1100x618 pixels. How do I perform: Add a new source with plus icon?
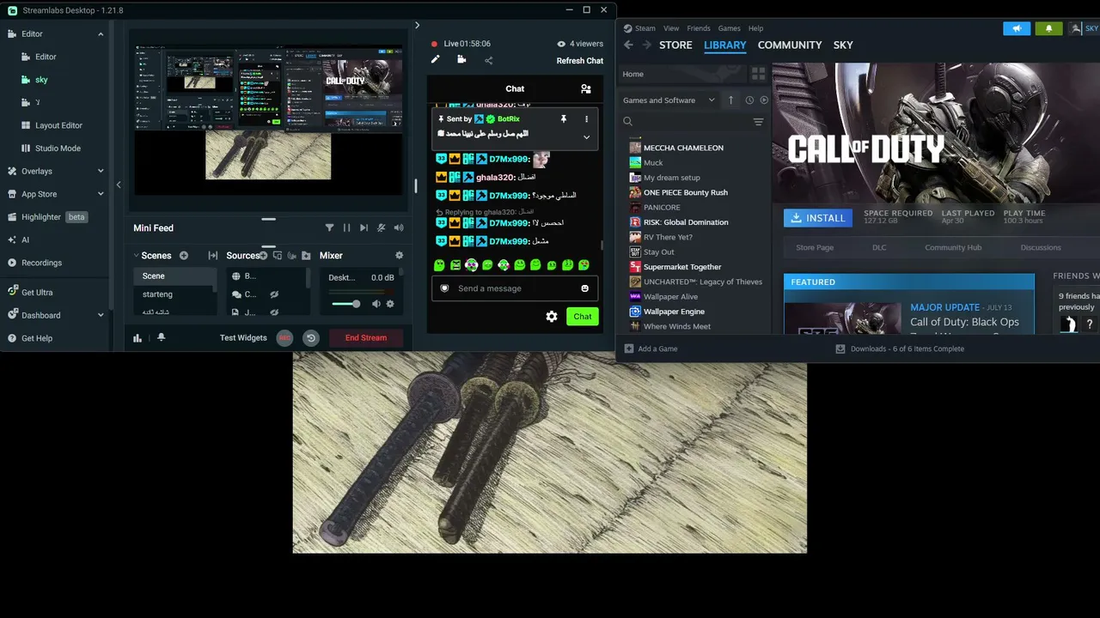tap(264, 256)
